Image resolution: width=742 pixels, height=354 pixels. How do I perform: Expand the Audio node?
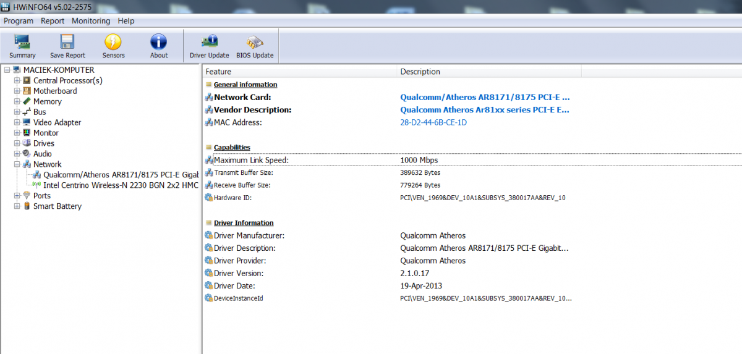tap(17, 154)
